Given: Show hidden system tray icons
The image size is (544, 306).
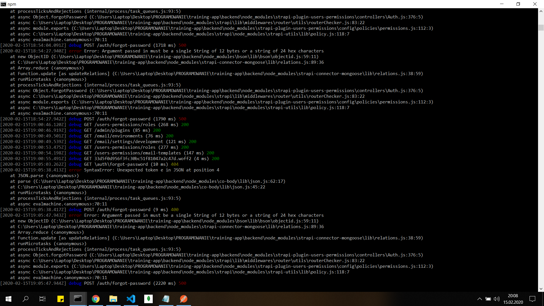Looking at the screenshot, I should [479, 299].
